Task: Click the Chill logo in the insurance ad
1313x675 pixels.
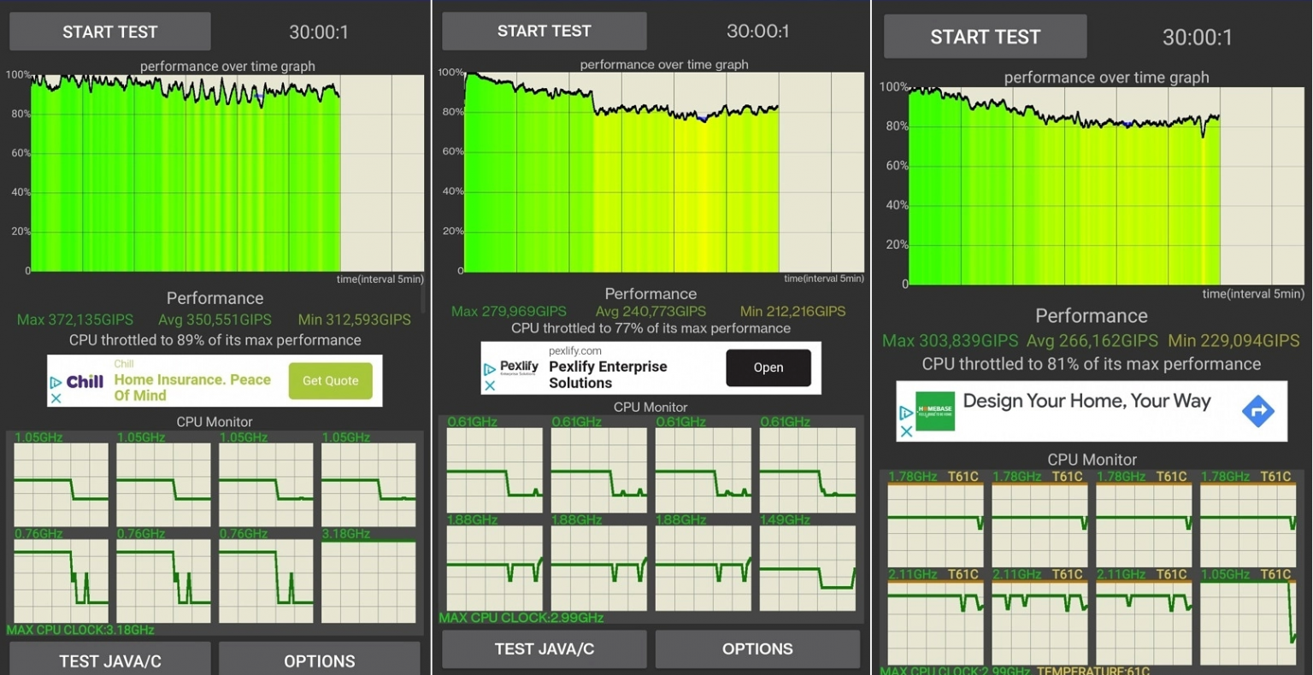Action: click(x=85, y=382)
